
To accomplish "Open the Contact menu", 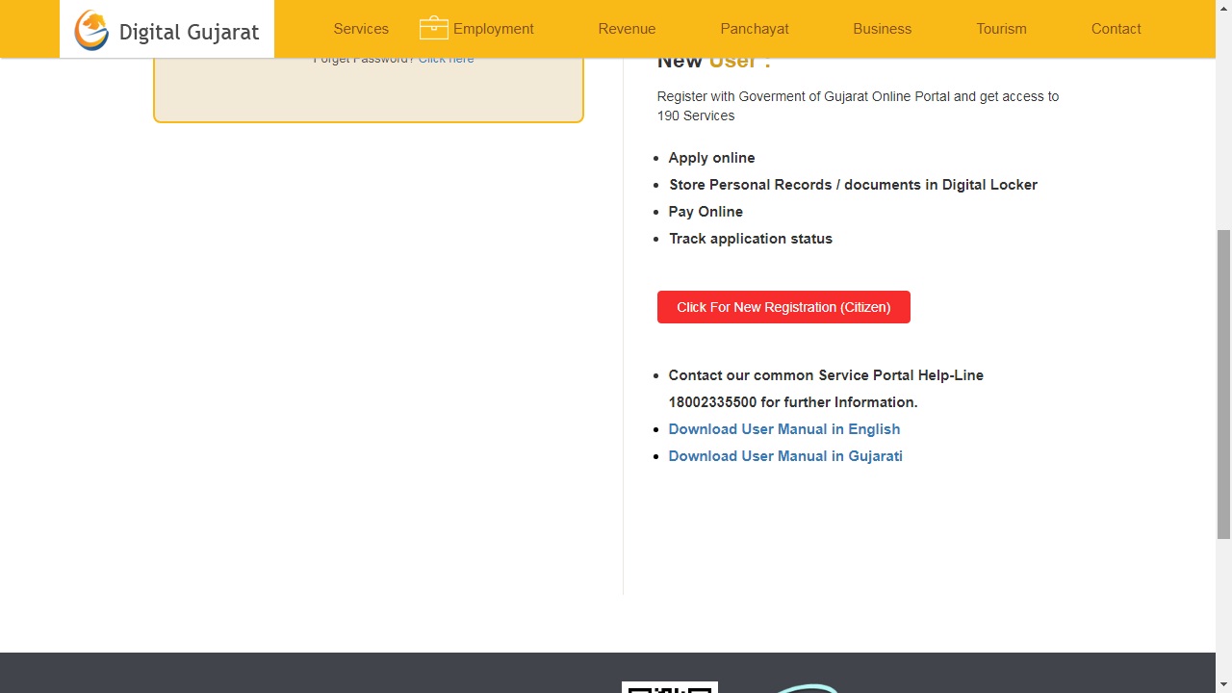I will [1116, 29].
